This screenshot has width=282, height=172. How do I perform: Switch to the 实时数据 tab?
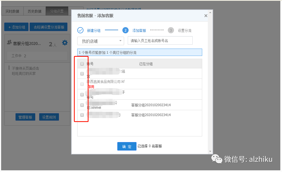coord(12,11)
